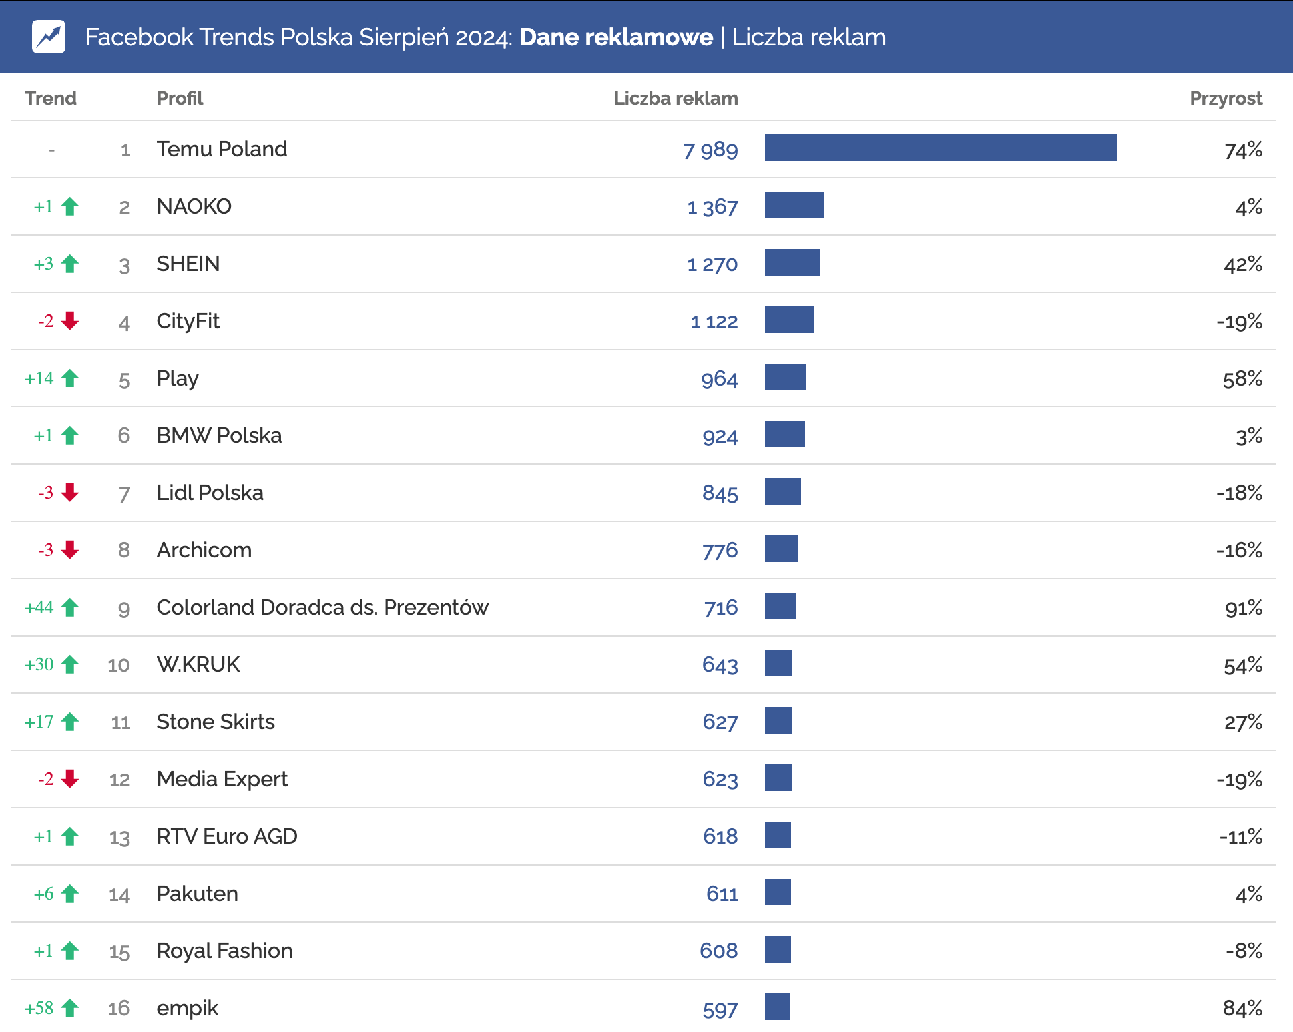Screen dimensions: 1293x1032
Task: Click the red down arrow in Archicom row
Action: tap(70, 550)
